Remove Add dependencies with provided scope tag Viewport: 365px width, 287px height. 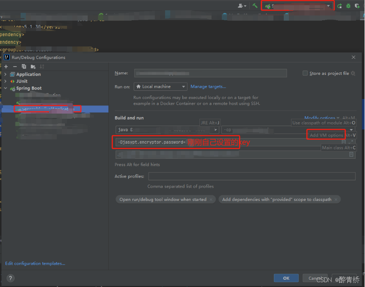point(336,200)
